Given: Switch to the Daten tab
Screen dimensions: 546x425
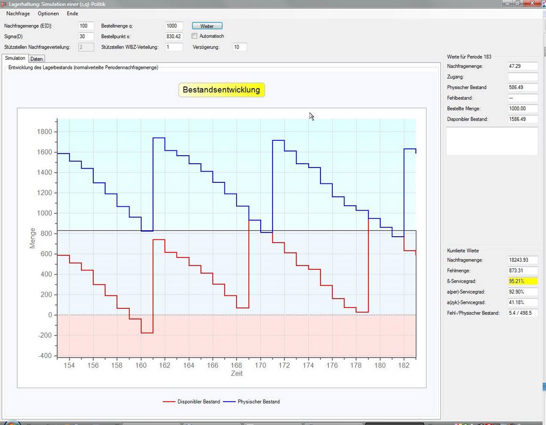Looking at the screenshot, I should tap(37, 59).
